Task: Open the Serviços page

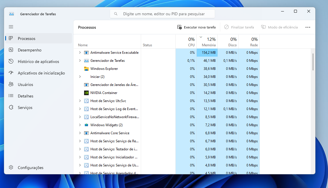Action: (x=39, y=108)
